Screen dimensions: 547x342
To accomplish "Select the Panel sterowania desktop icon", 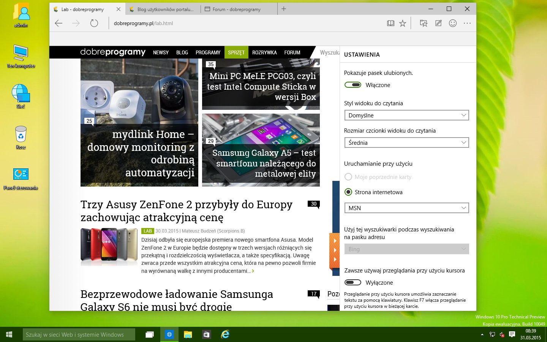I will [x=21, y=178].
